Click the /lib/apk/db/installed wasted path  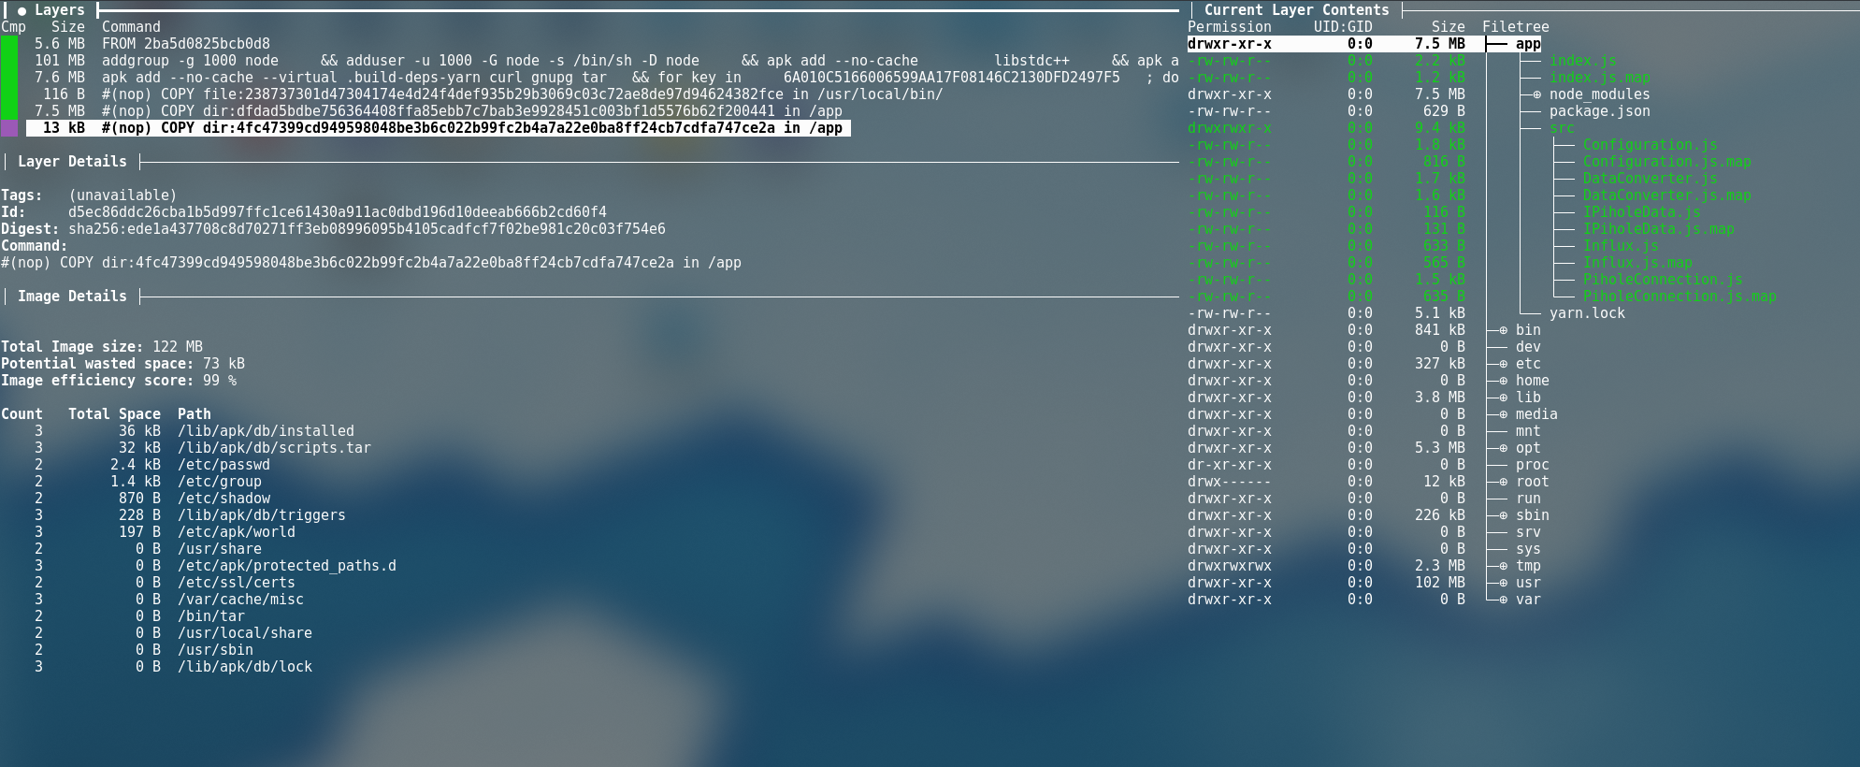pyautogui.click(x=266, y=431)
